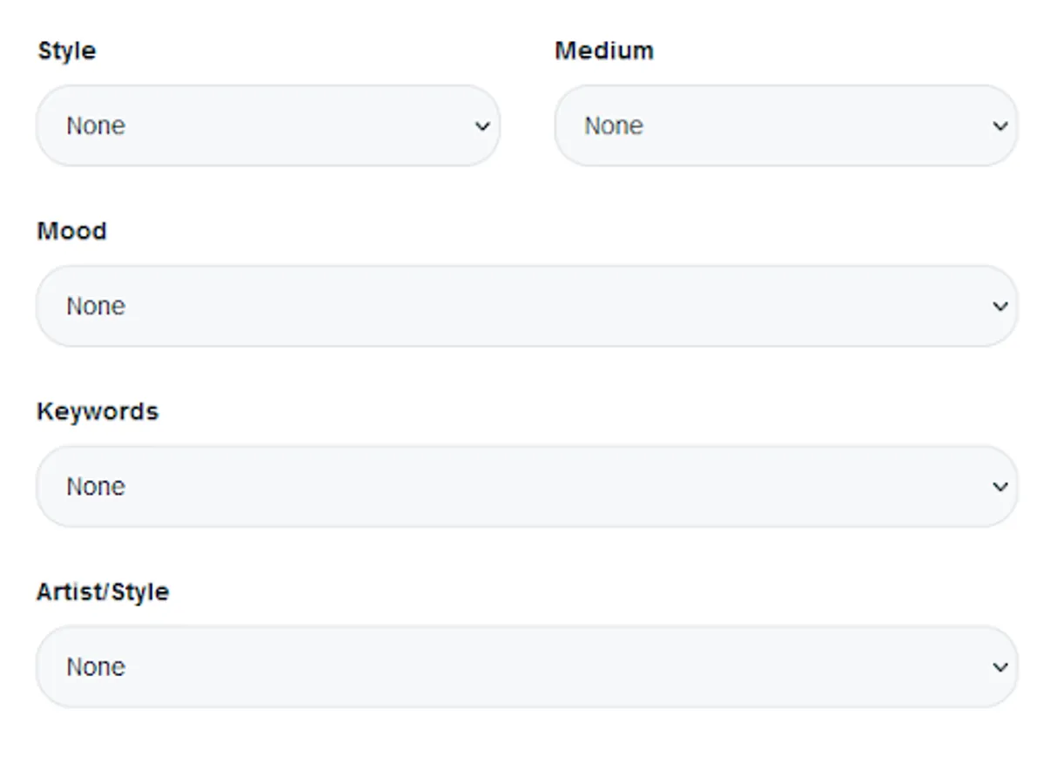The height and width of the screenshot is (784, 1050).
Task: Click the Mood heading text
Action: (x=72, y=231)
